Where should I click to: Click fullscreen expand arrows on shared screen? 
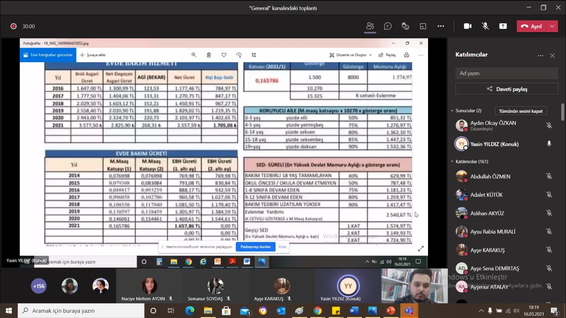pyautogui.click(x=421, y=249)
